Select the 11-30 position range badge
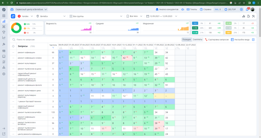 [x=195, y=32]
